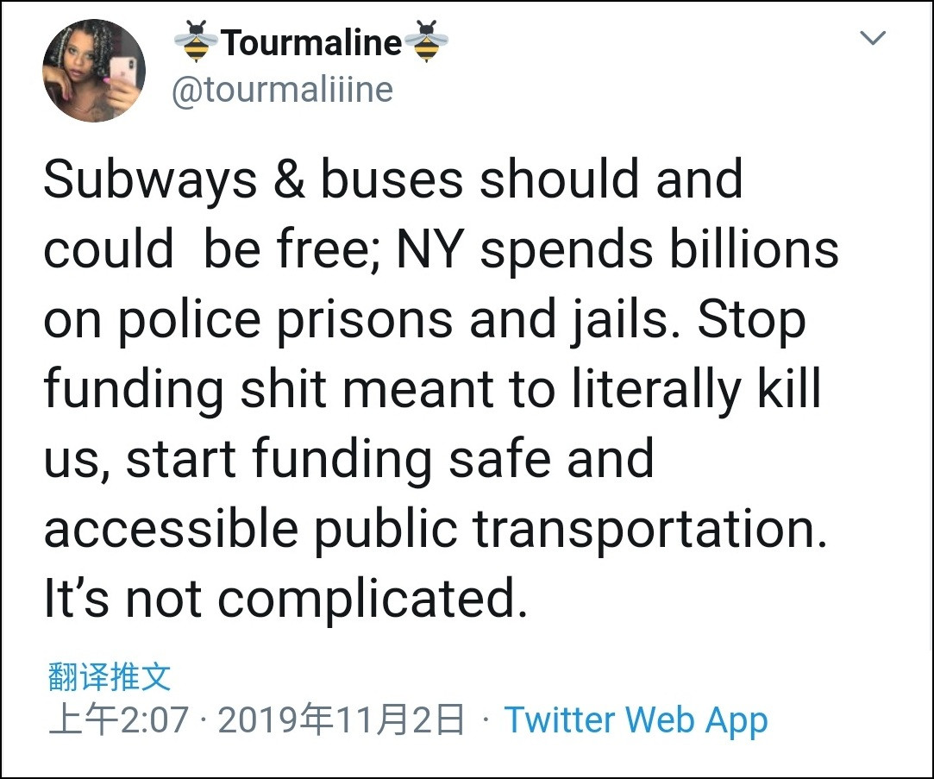
Task: Click the @tourmaliiine handle
Action: click(282, 89)
